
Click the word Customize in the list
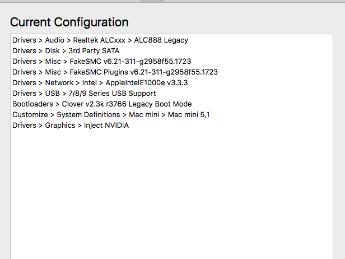(30, 115)
